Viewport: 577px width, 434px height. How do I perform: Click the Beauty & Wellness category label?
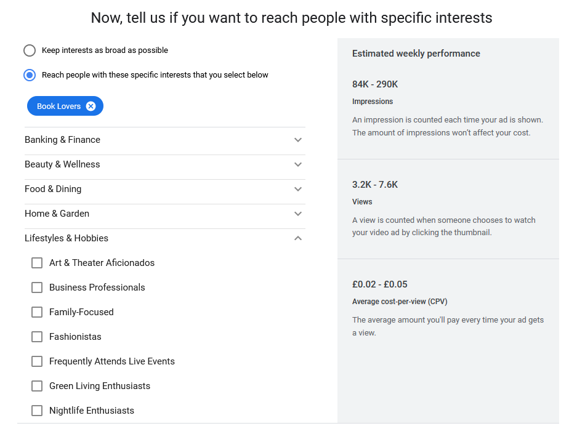62,164
